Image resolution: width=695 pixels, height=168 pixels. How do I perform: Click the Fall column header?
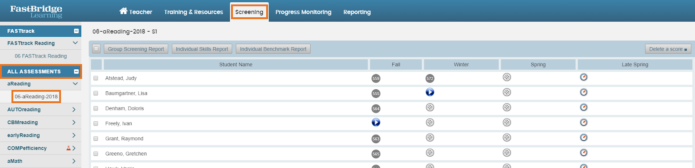click(x=396, y=65)
